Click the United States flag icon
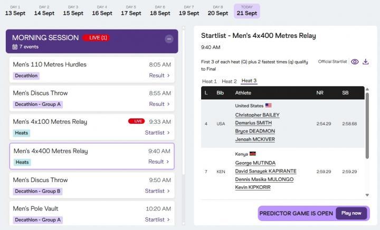380x230 pixels. pos(268,105)
